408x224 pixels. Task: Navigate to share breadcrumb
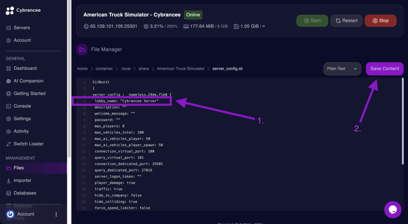pos(143,68)
